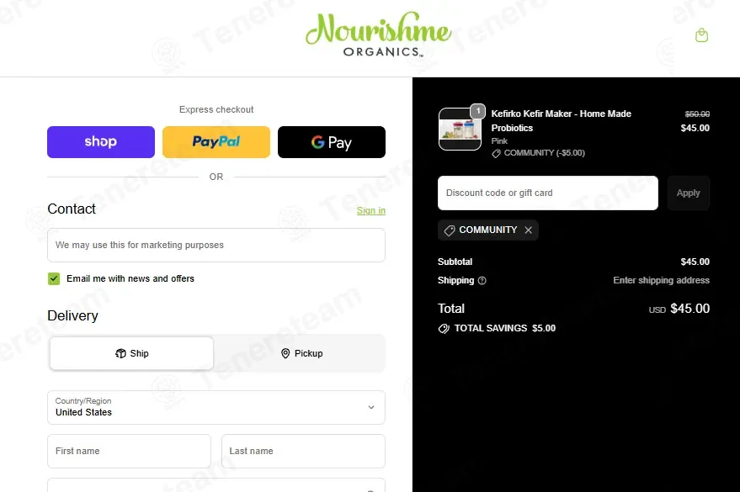Choose Google Pay express checkout
Screen dimensions: 740x492
pyautogui.click(x=332, y=142)
